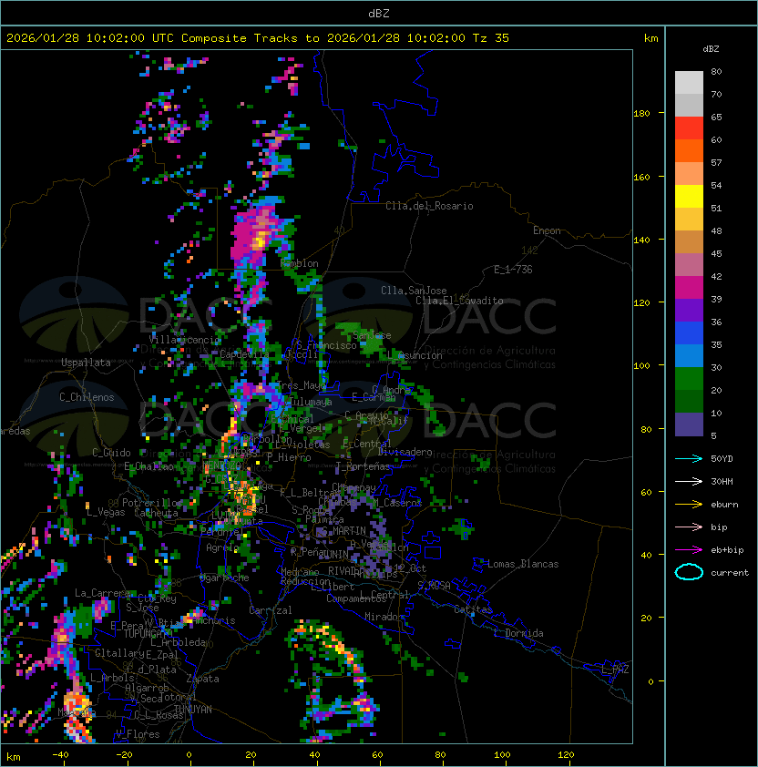Click the cyan 50YD track arrow icon
Screen dimensions: 758x767
pyautogui.click(x=689, y=459)
